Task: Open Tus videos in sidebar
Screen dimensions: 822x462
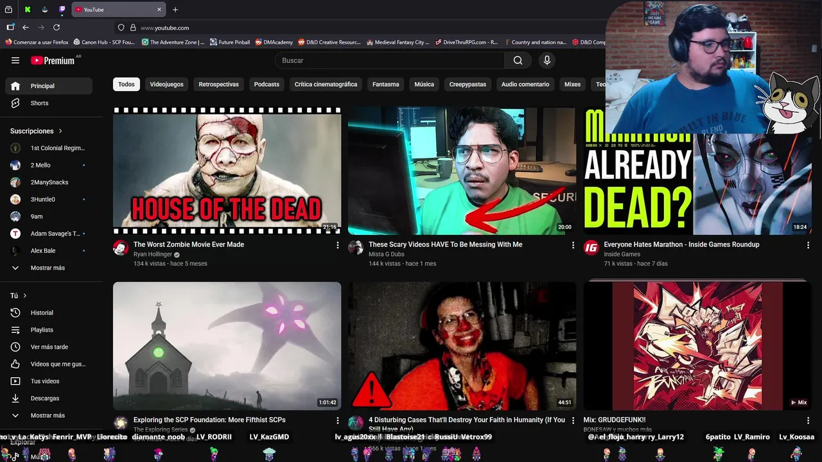Action: coord(49,381)
